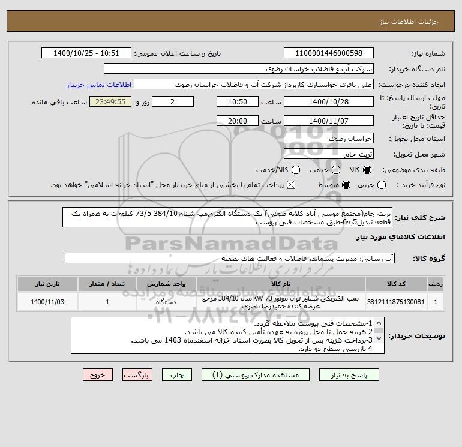Image resolution: width=462 pixels, height=447 pixels.
Task: Click the تاریخ نیاز column header
Action: 47,284
